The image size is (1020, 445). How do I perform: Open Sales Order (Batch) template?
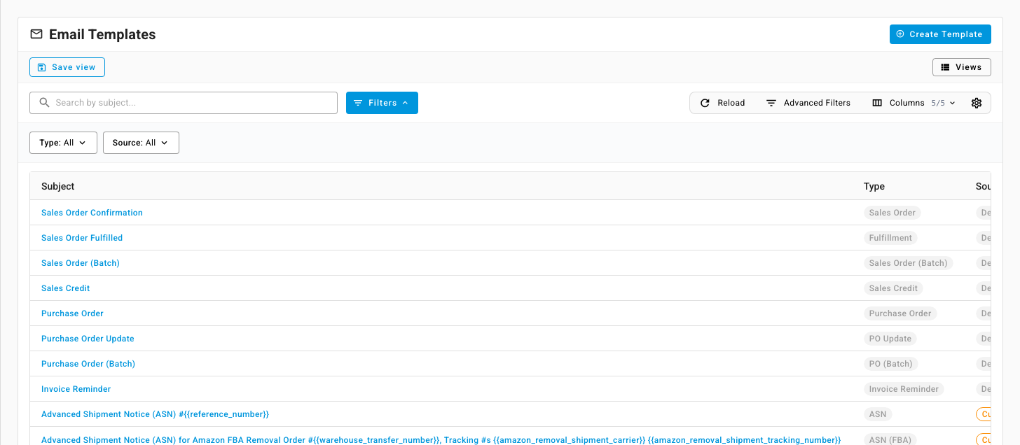click(81, 263)
